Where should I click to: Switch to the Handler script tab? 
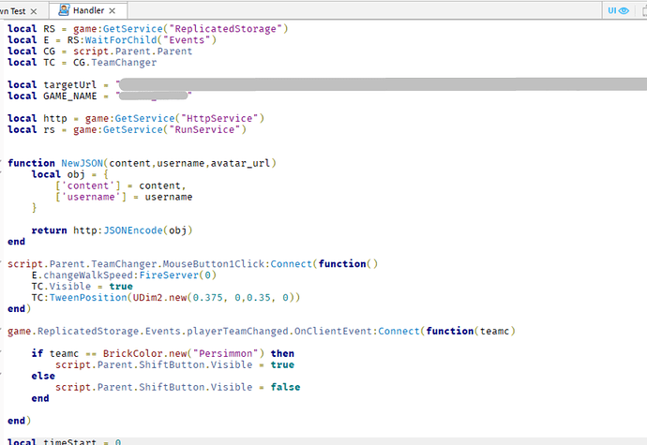88,10
